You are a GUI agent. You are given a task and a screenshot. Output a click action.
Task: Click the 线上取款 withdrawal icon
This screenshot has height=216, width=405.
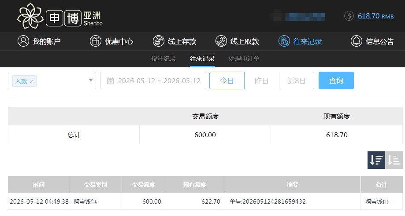pyautogui.click(x=221, y=41)
